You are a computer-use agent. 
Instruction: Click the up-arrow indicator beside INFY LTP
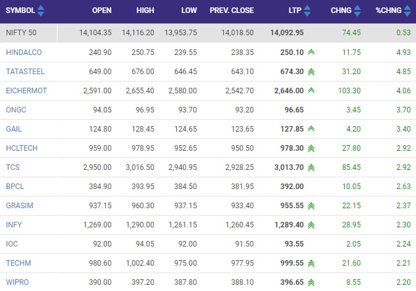coord(311,225)
